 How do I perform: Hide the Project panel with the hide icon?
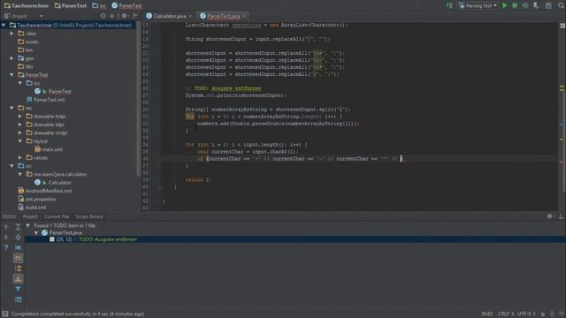click(x=135, y=16)
